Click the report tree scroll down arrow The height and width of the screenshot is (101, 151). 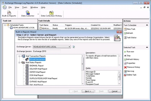click(x=82, y=84)
